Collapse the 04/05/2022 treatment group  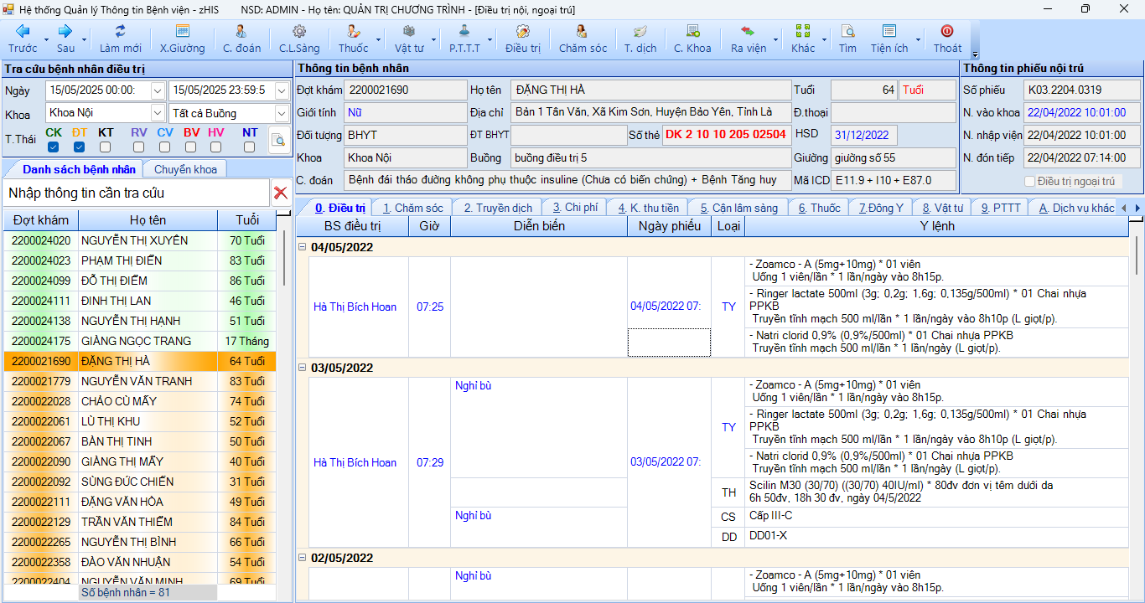pyautogui.click(x=303, y=246)
